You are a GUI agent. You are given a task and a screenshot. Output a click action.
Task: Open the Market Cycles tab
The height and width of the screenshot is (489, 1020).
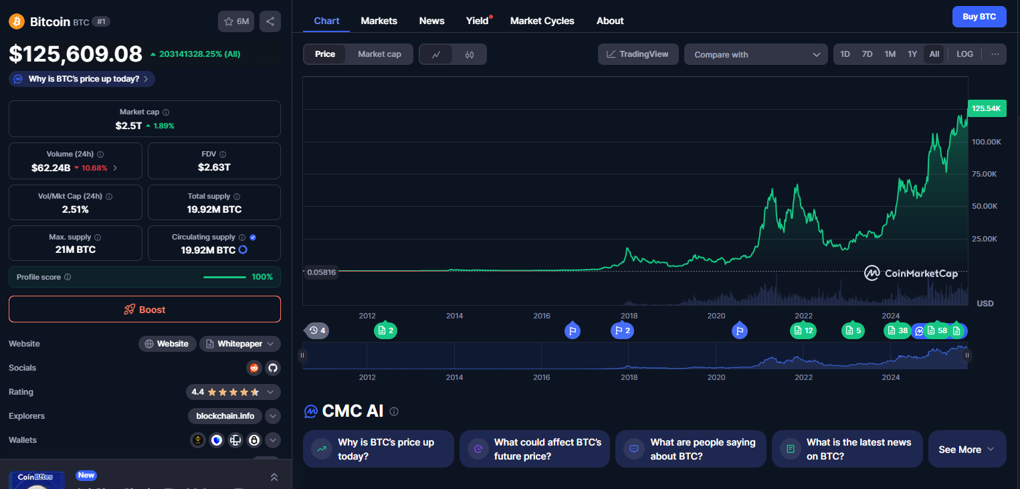pos(542,21)
